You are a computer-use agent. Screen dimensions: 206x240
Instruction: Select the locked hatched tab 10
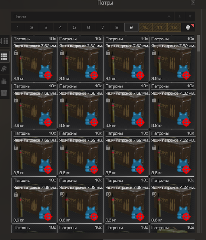[x=145, y=27]
